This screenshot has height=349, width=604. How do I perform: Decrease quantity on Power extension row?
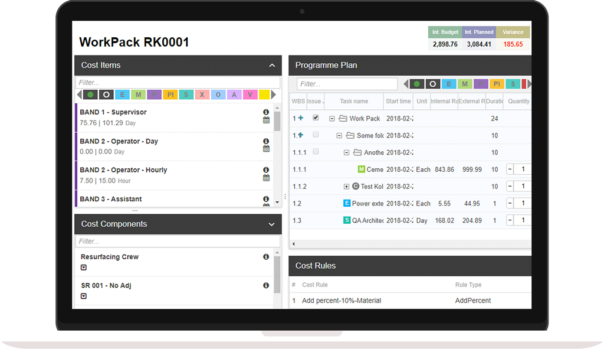(x=510, y=203)
